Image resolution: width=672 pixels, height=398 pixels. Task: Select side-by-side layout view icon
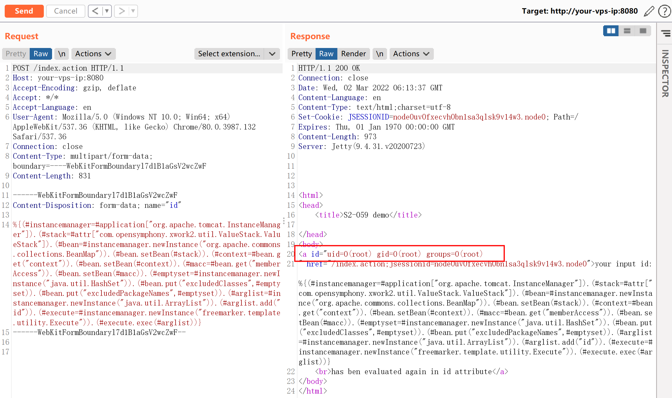click(x=611, y=31)
